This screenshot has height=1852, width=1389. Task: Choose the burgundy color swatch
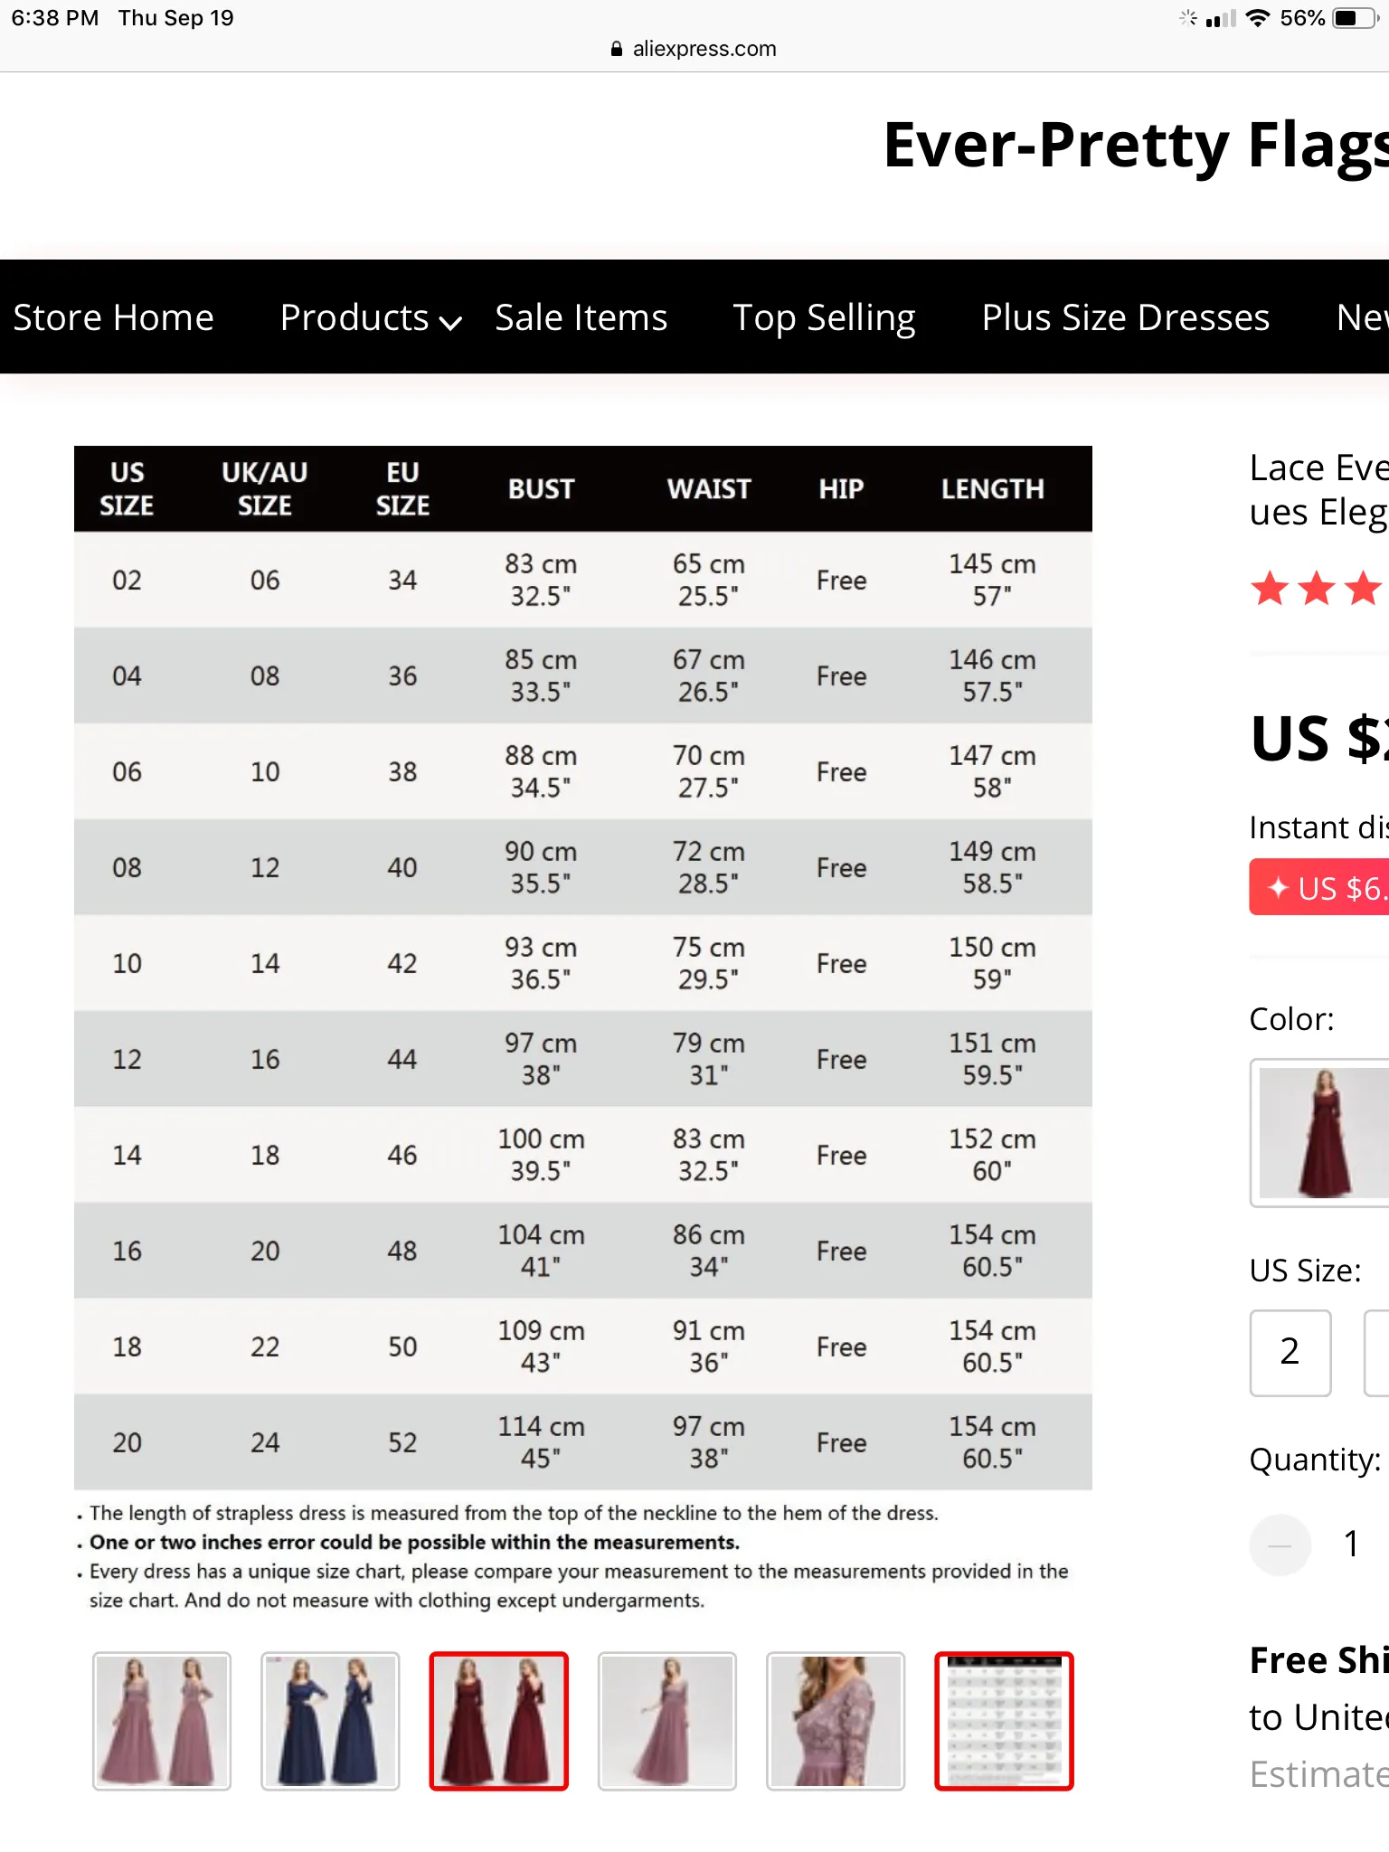(1320, 1133)
